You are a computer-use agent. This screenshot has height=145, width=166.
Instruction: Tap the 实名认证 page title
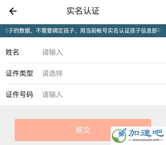pos(83,11)
